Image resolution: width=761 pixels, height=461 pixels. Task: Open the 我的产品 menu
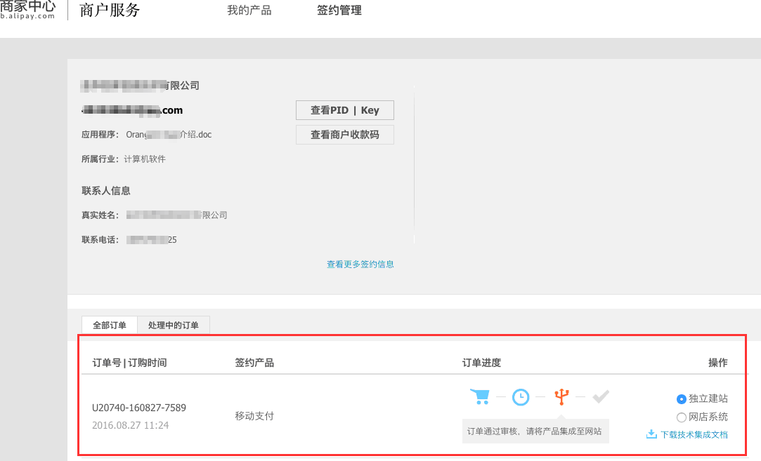pyautogui.click(x=249, y=11)
